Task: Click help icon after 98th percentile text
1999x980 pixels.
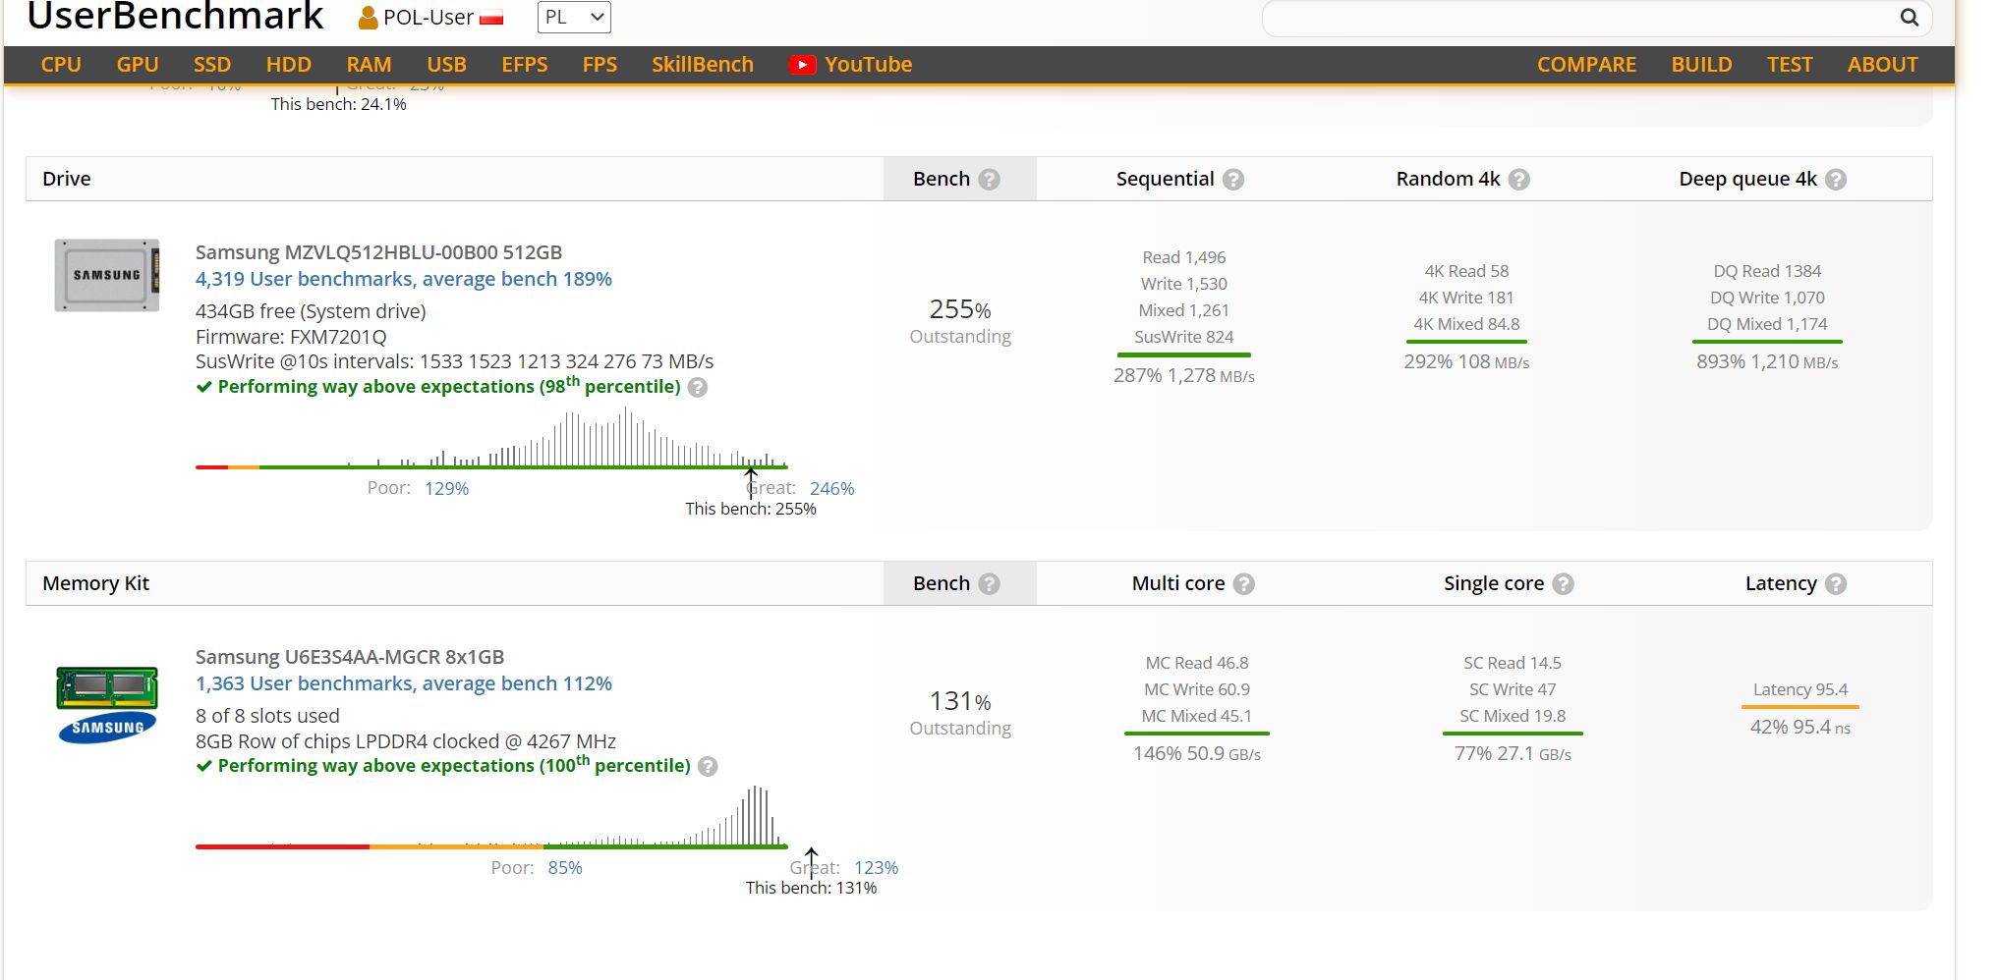Action: coord(698,387)
